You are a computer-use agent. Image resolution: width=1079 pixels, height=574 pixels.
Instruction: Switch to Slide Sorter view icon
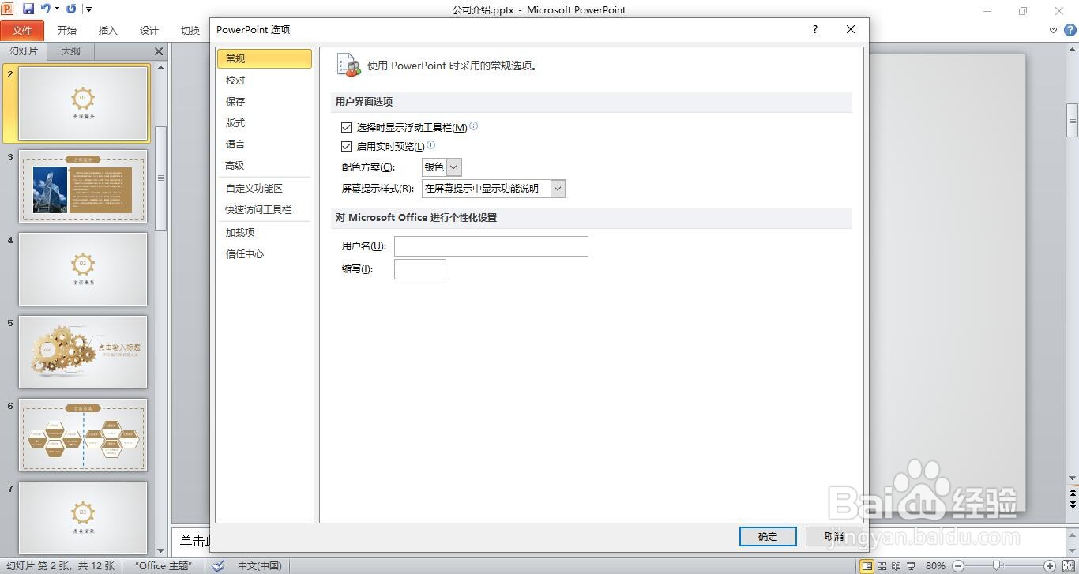(x=882, y=566)
